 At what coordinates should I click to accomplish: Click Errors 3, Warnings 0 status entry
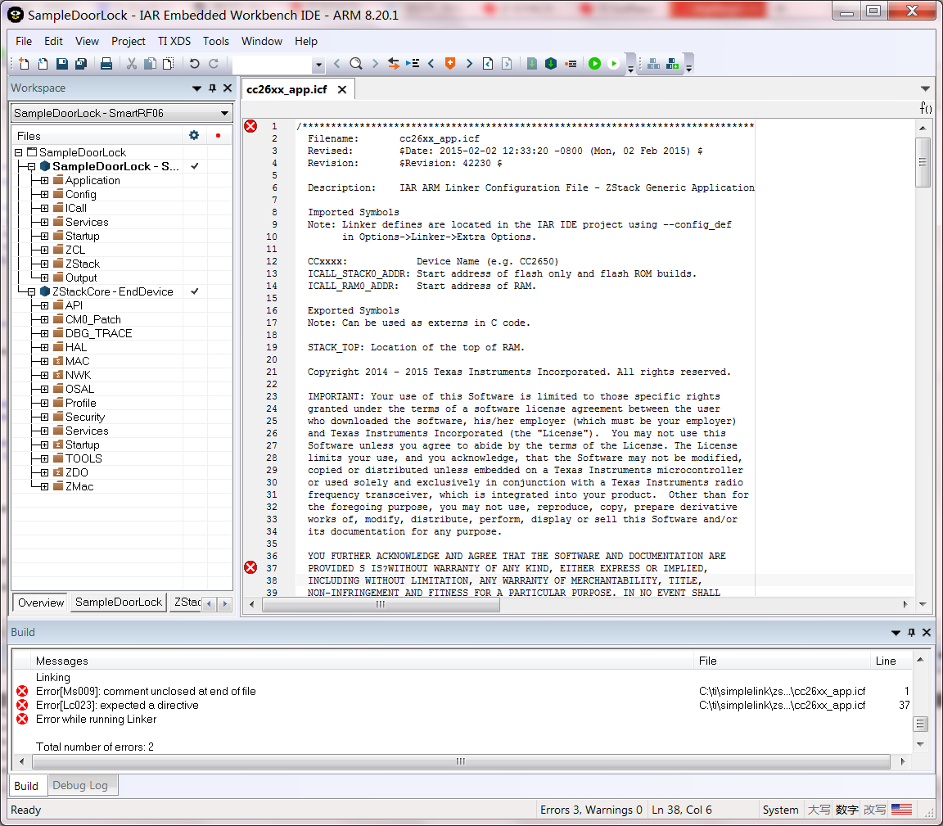point(590,810)
